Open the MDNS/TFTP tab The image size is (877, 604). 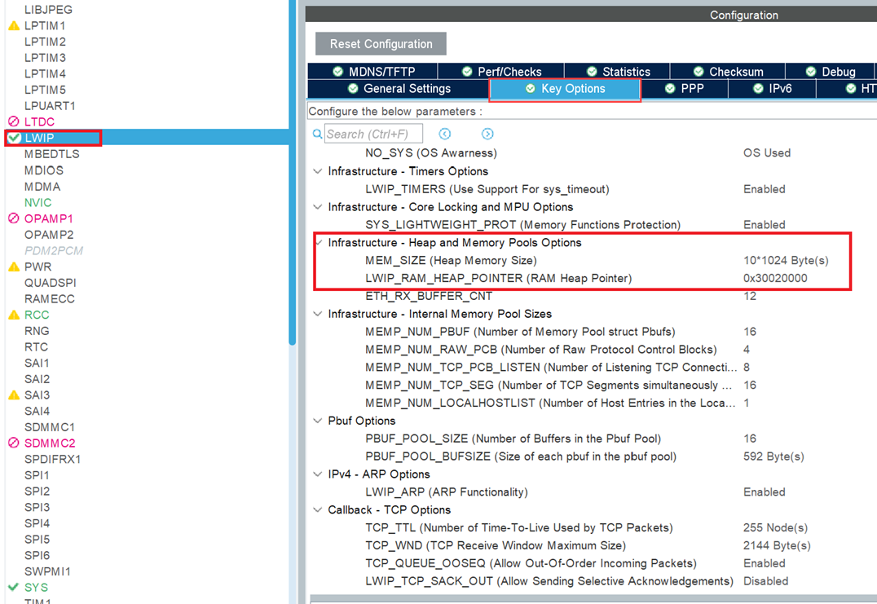click(x=373, y=72)
